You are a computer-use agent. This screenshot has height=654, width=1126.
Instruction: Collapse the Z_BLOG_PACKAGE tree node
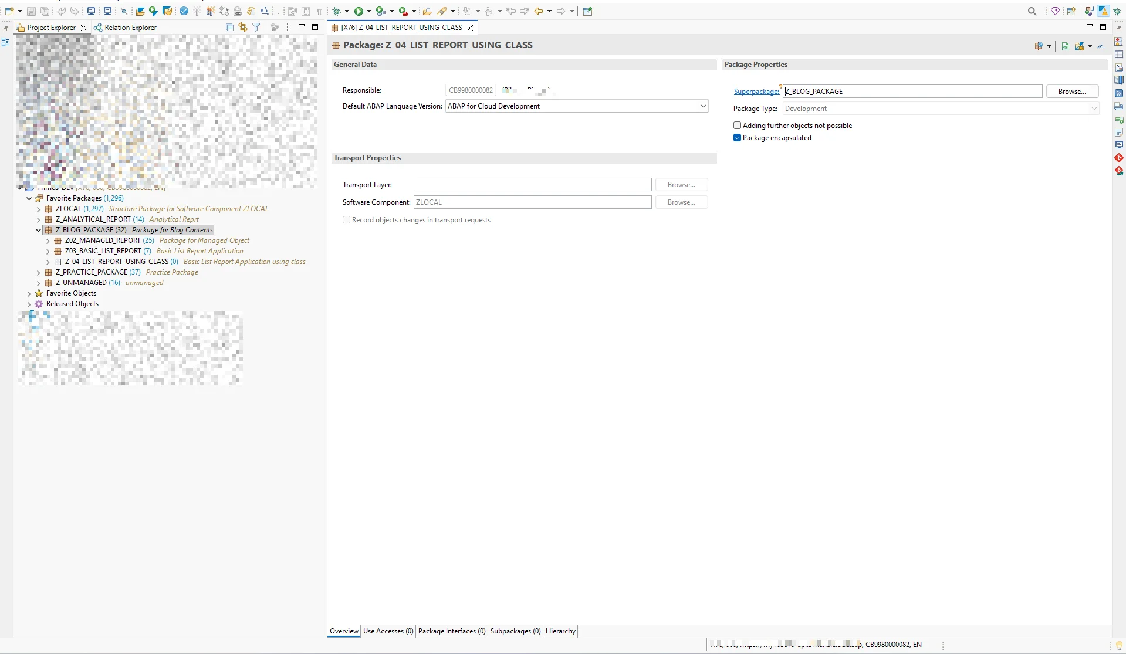[x=39, y=230]
